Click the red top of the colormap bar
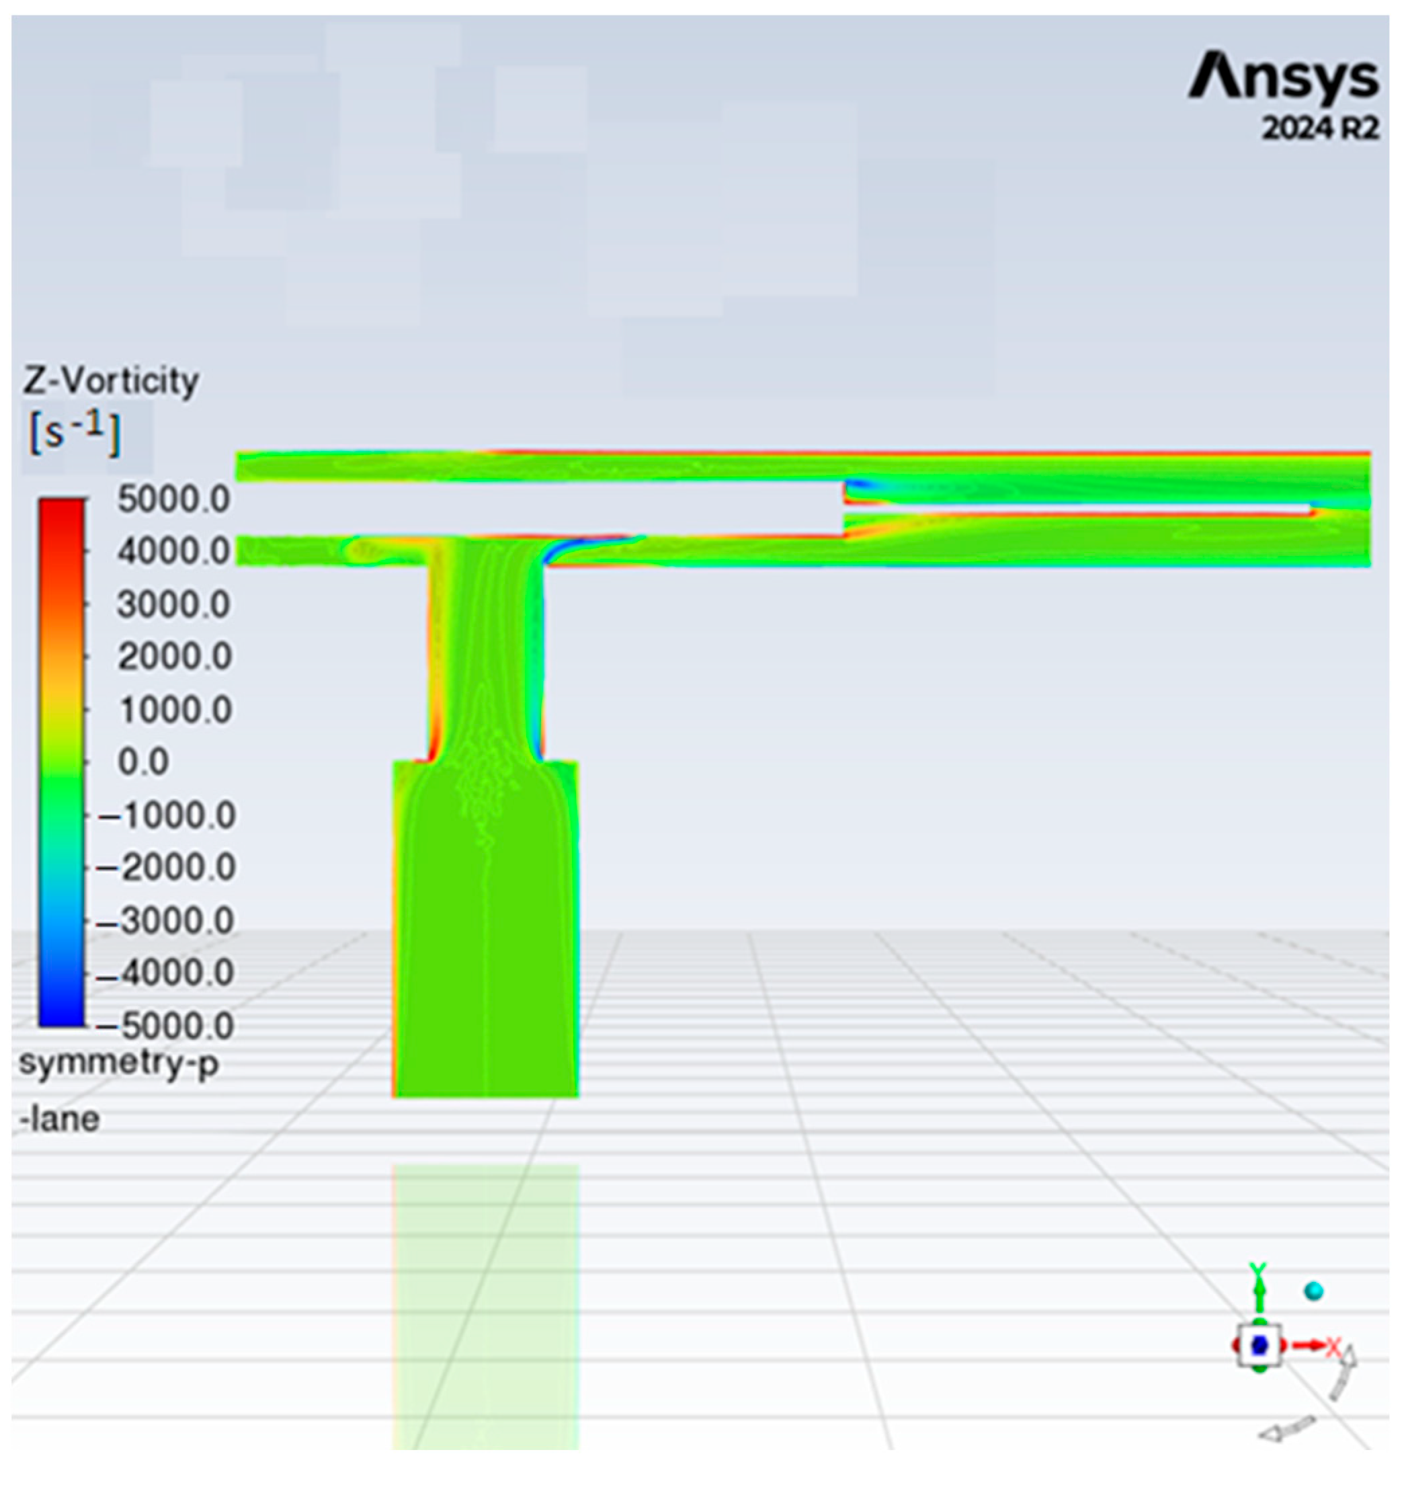 (62, 511)
